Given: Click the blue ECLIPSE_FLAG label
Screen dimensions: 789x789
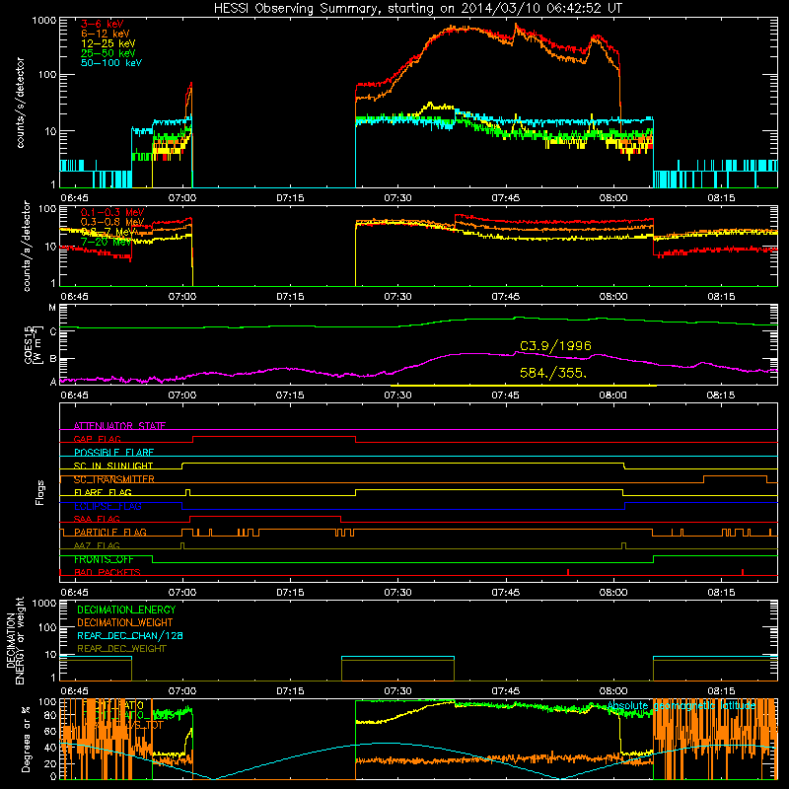Looking at the screenshot, I should coord(108,506).
